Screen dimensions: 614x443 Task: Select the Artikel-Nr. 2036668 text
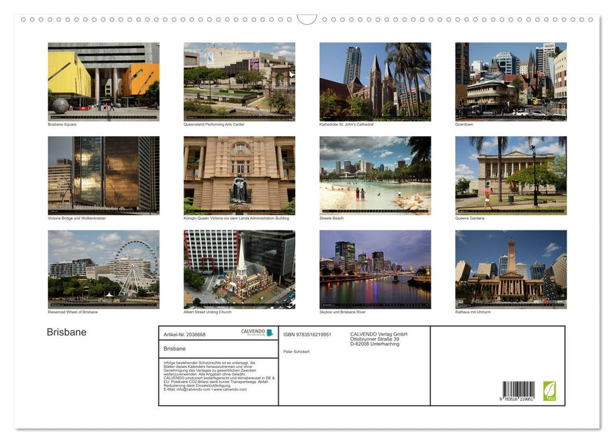[x=183, y=334]
